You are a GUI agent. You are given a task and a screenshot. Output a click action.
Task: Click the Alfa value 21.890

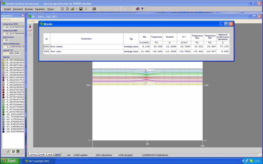145,52
